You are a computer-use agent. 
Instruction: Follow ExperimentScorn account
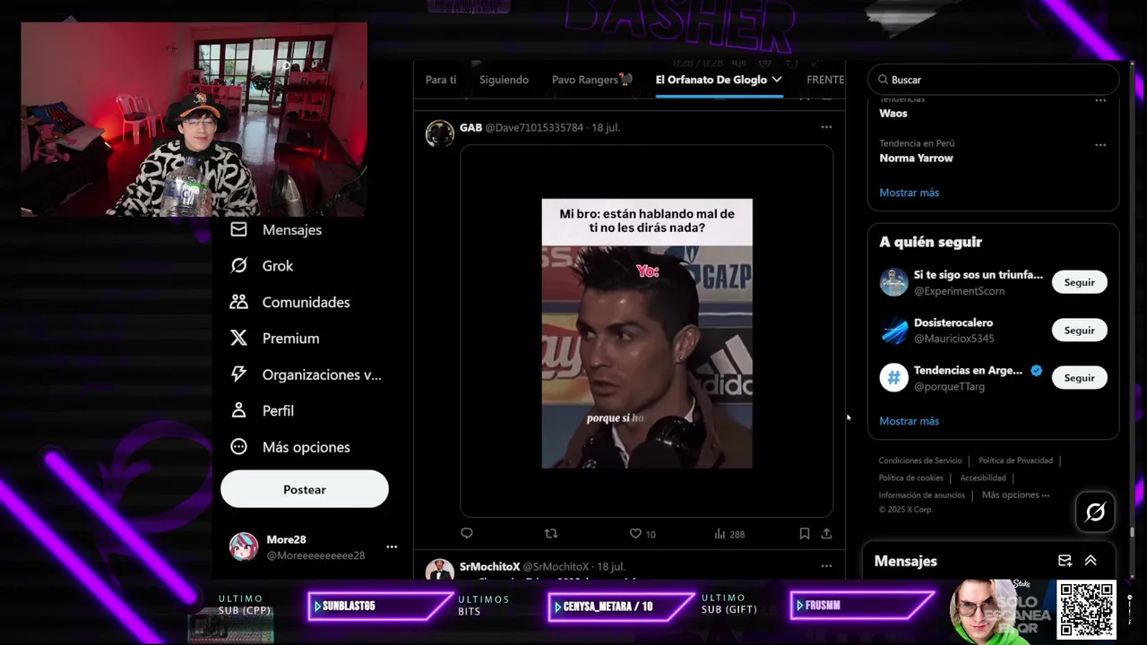coord(1079,282)
